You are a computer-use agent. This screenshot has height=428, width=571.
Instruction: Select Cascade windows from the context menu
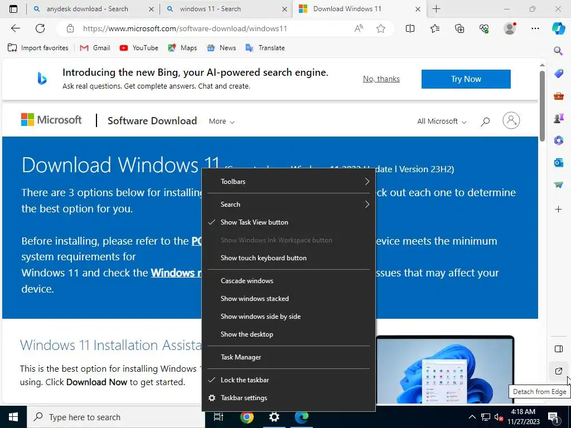point(288,281)
